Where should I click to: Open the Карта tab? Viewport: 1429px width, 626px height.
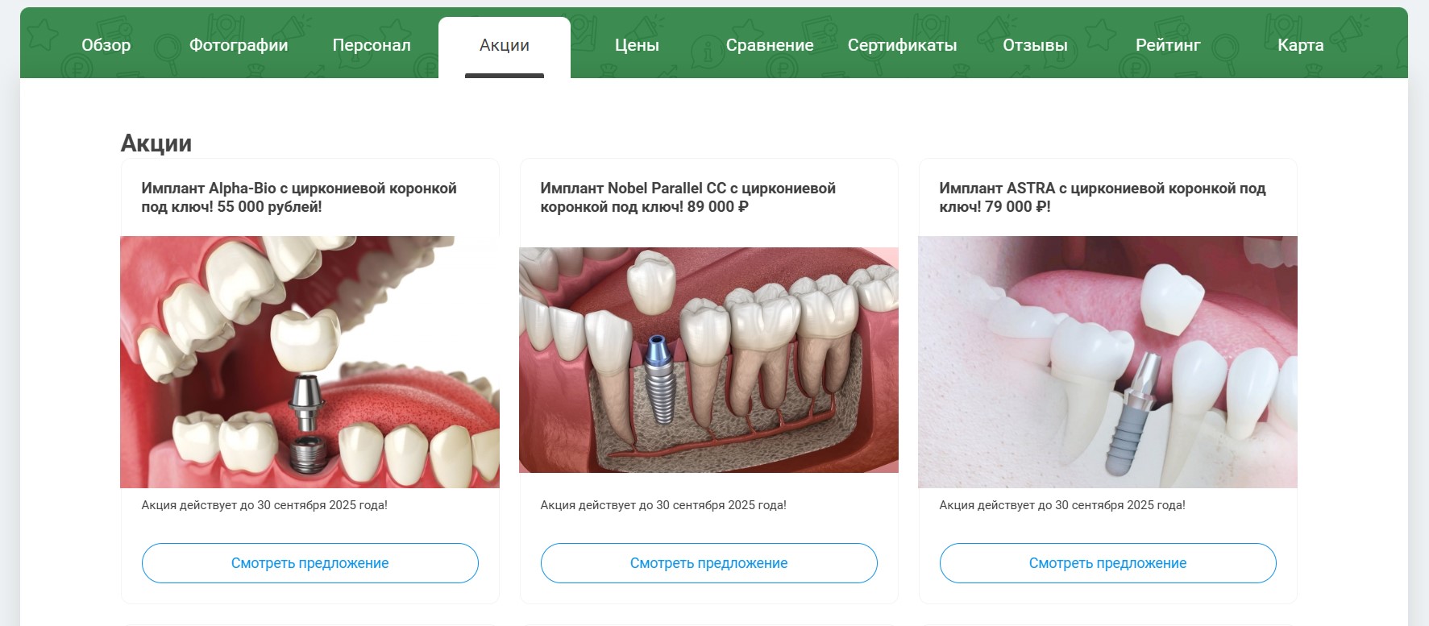pos(1300,45)
